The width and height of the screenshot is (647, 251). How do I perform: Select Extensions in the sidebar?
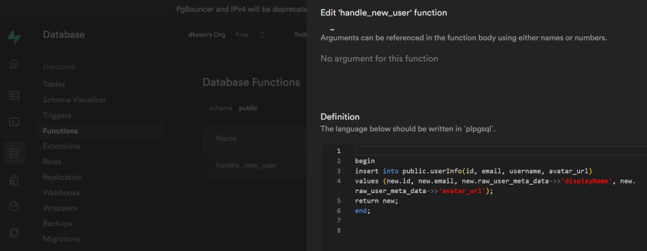(62, 146)
